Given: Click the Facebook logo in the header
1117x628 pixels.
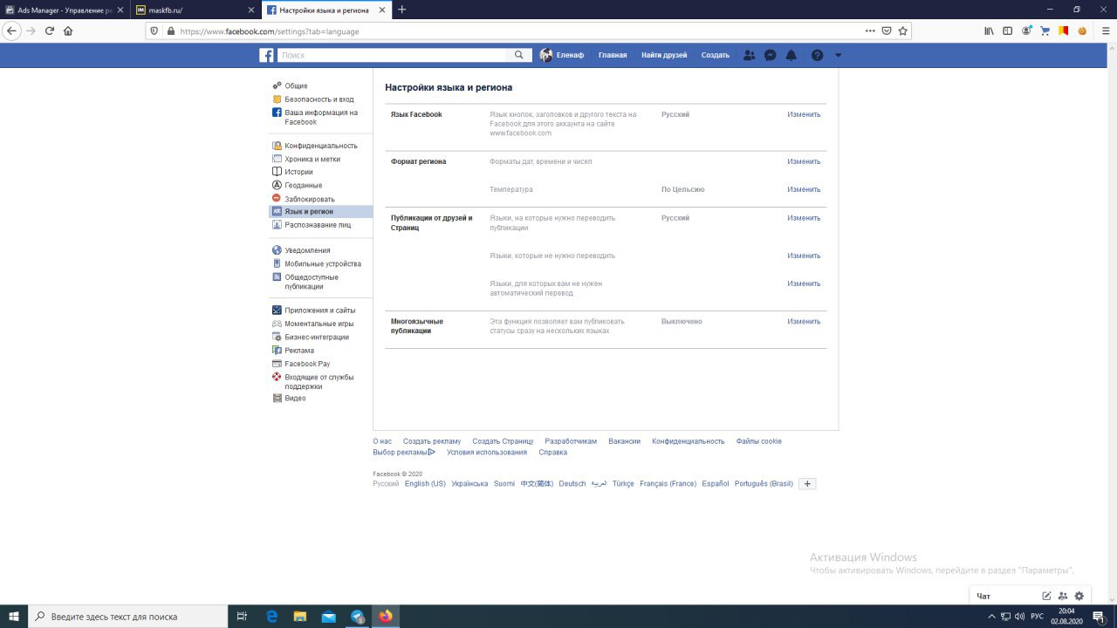Looking at the screenshot, I should coord(266,55).
